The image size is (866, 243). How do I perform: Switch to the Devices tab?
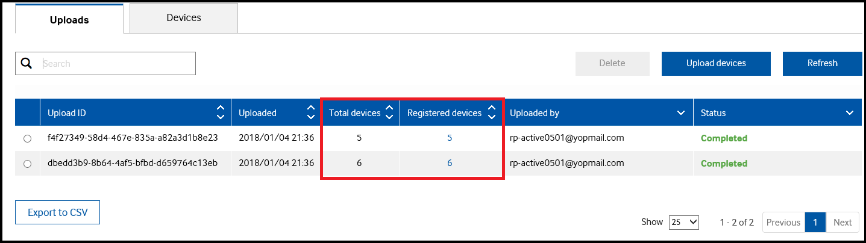[184, 18]
